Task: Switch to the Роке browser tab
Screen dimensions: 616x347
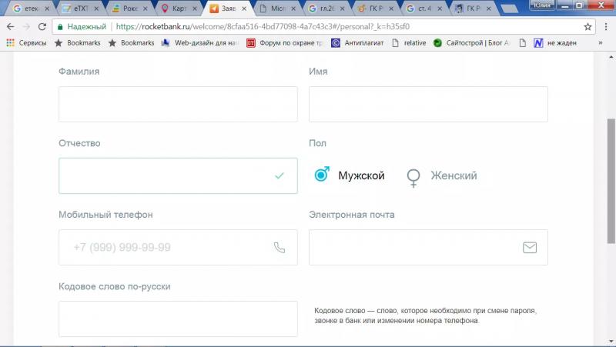Action: pos(130,8)
